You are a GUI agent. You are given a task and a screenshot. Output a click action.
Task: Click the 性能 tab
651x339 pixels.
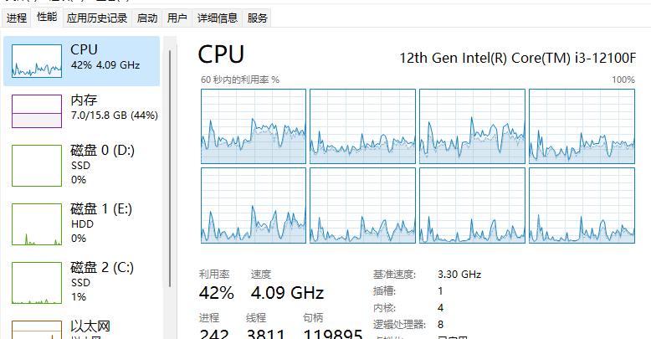pos(47,17)
